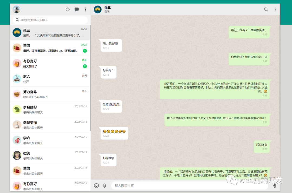292x193 pixels.
Task: Focus the contact search field
Action: (x=50, y=20)
